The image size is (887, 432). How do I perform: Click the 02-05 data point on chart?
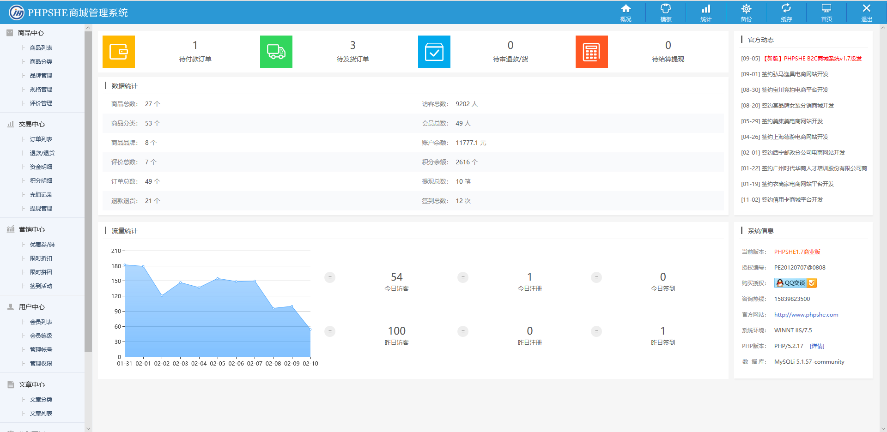click(218, 278)
